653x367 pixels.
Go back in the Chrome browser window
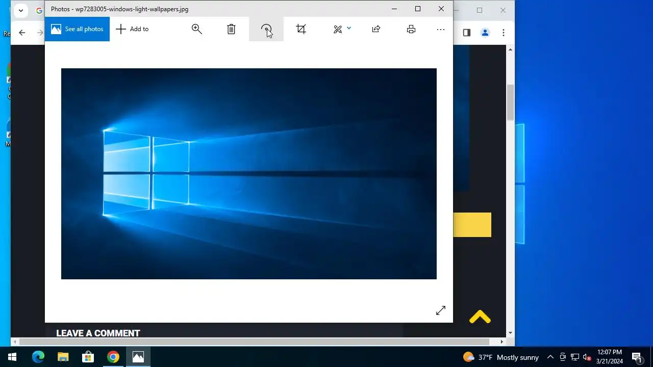pyautogui.click(x=22, y=33)
